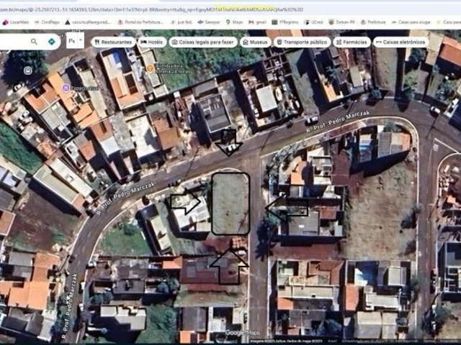Open directions with the blue diamond icon
Viewport: 461px width, 345px height.
pos(51,42)
